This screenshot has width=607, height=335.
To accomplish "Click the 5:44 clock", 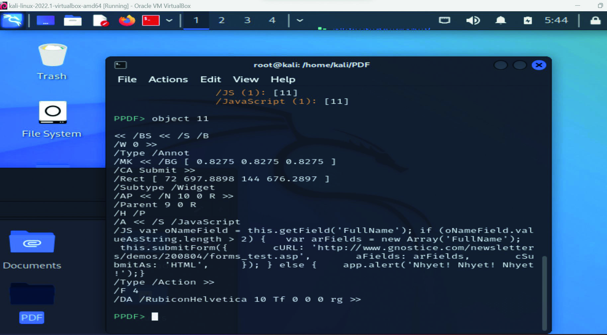I will pos(556,21).
